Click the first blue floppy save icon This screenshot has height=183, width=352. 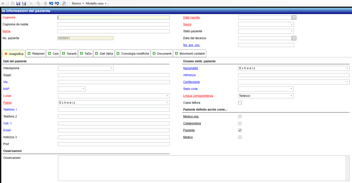pos(18,3)
